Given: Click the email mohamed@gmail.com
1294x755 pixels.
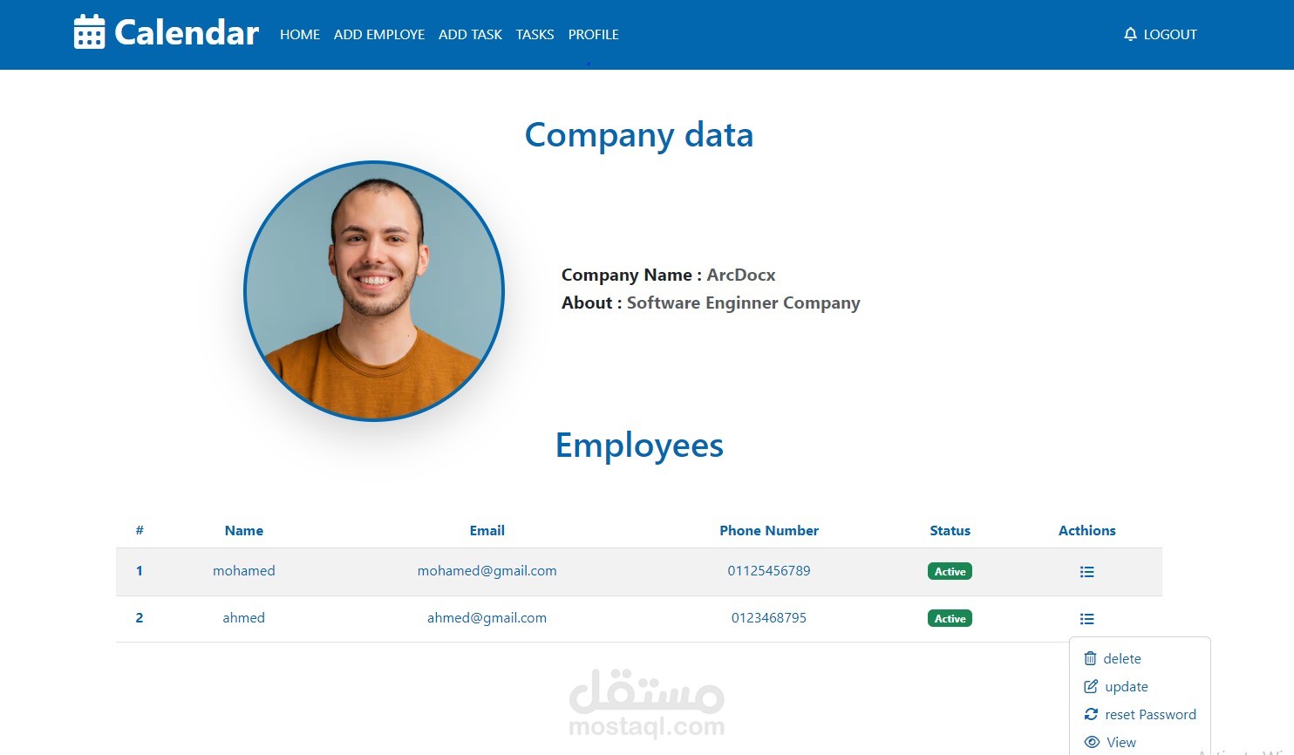Looking at the screenshot, I should [x=487, y=571].
